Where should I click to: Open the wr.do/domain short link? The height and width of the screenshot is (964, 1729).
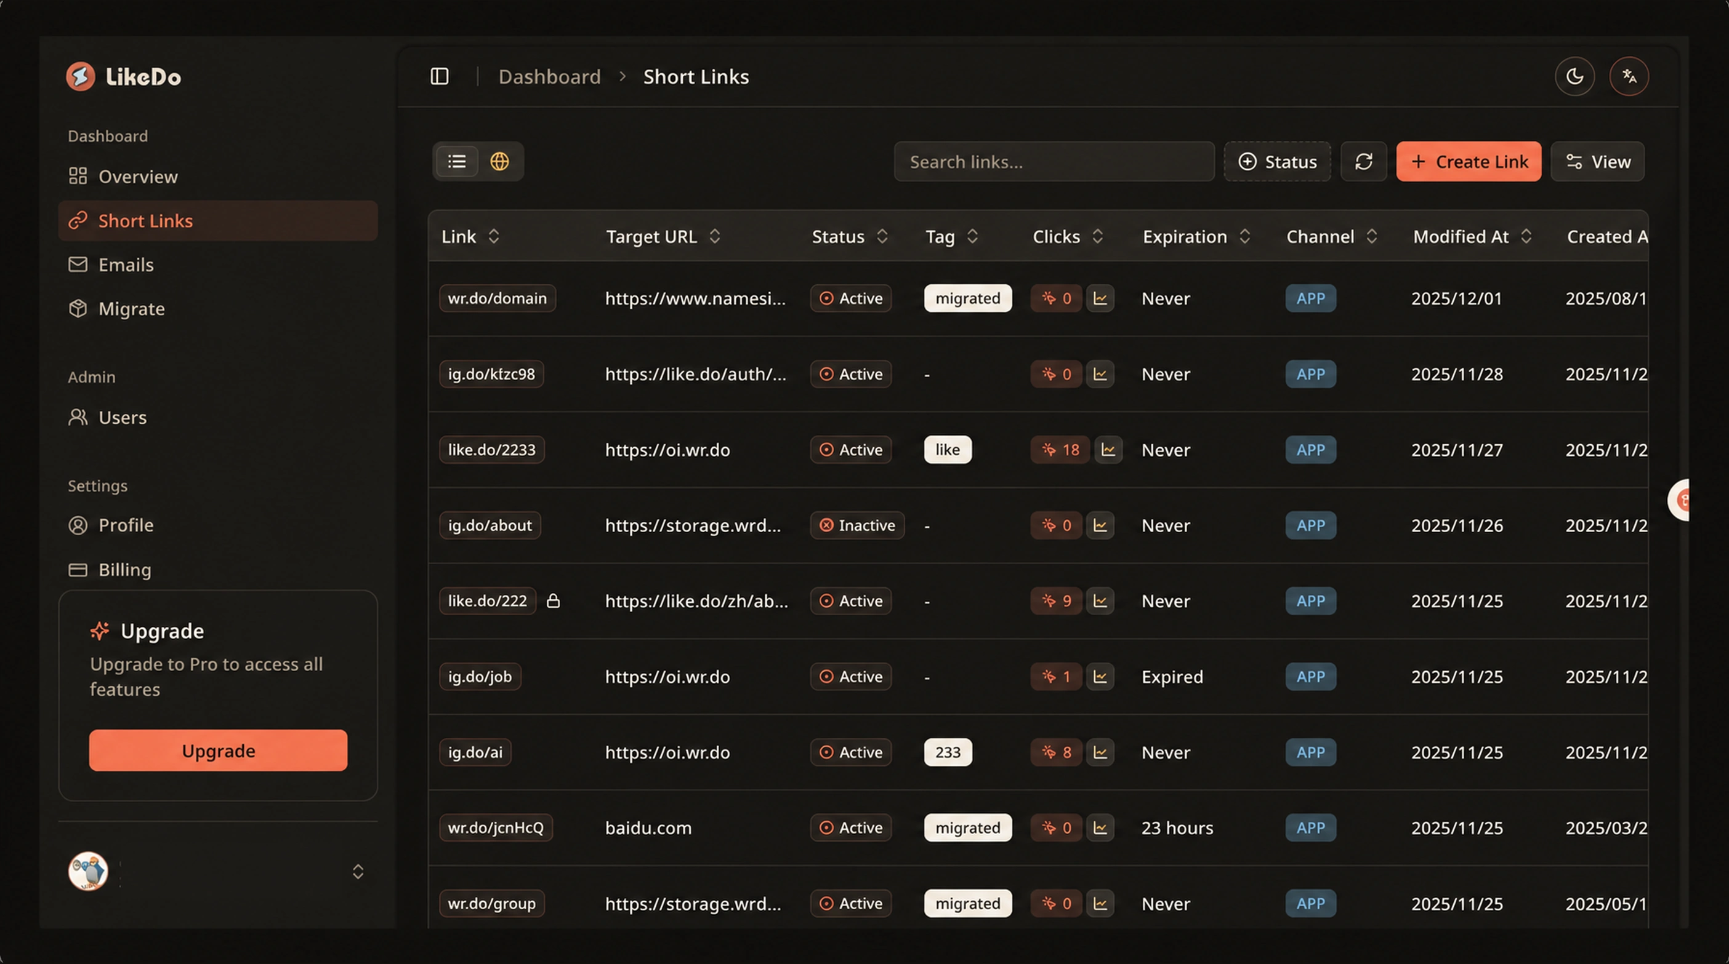(498, 298)
